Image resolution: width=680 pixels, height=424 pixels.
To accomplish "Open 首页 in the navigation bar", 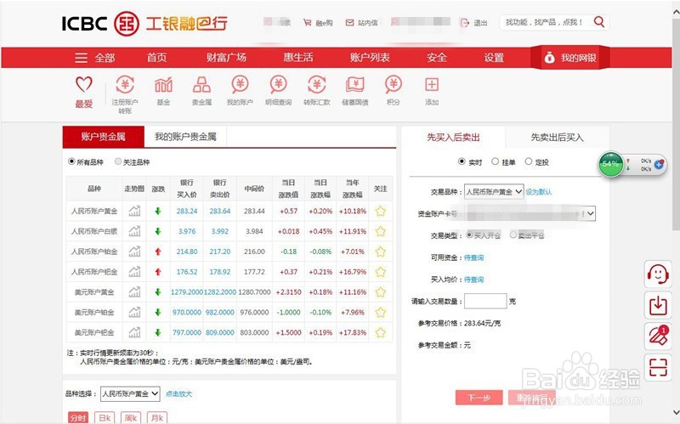I will click(156, 58).
